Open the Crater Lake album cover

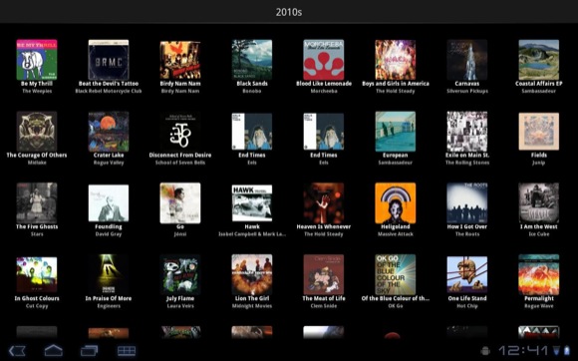pyautogui.click(x=109, y=132)
